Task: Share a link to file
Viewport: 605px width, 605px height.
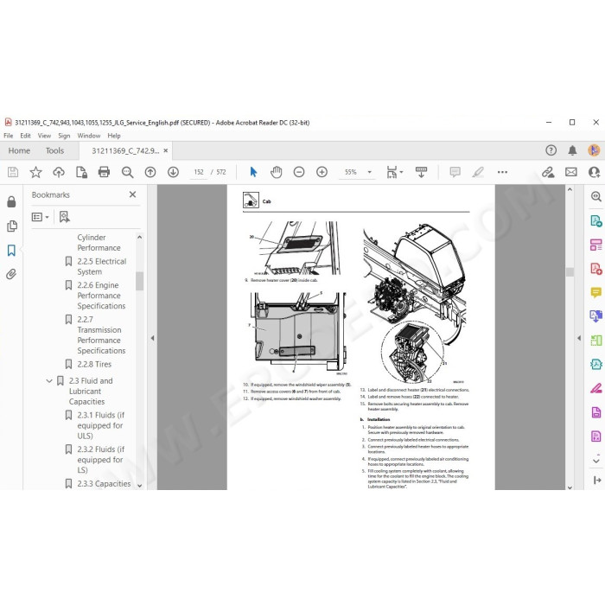Action: 548,172
